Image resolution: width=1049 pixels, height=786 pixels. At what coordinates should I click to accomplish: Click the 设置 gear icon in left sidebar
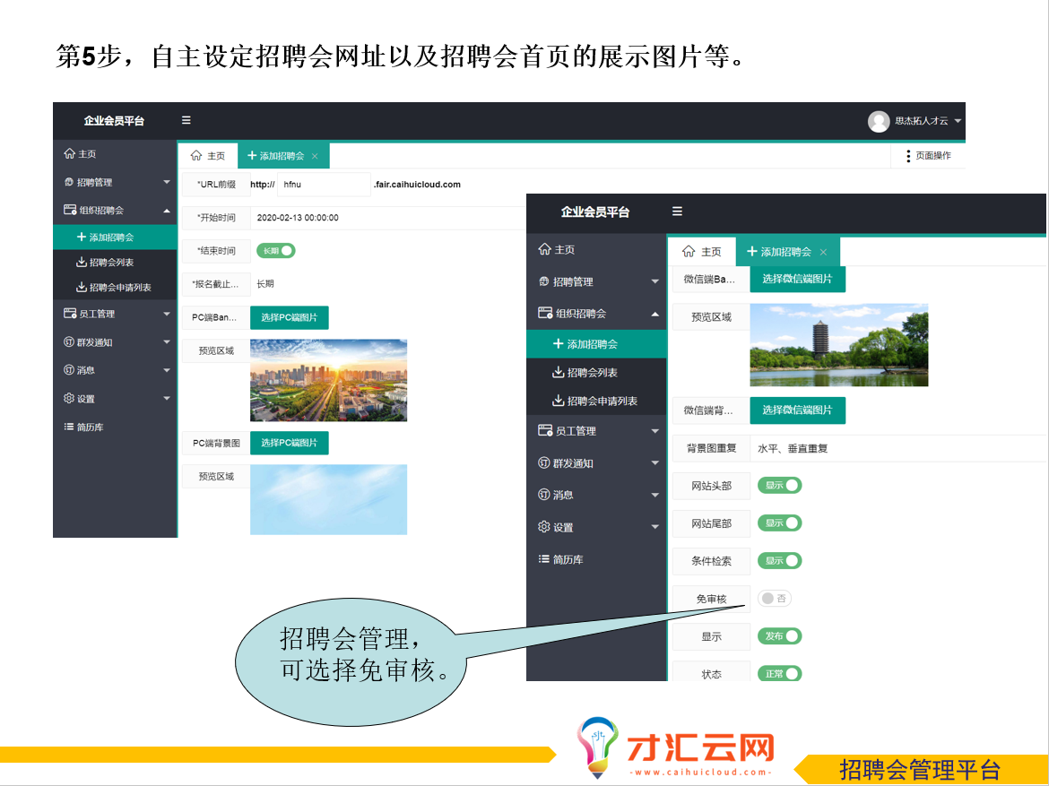[x=69, y=399]
